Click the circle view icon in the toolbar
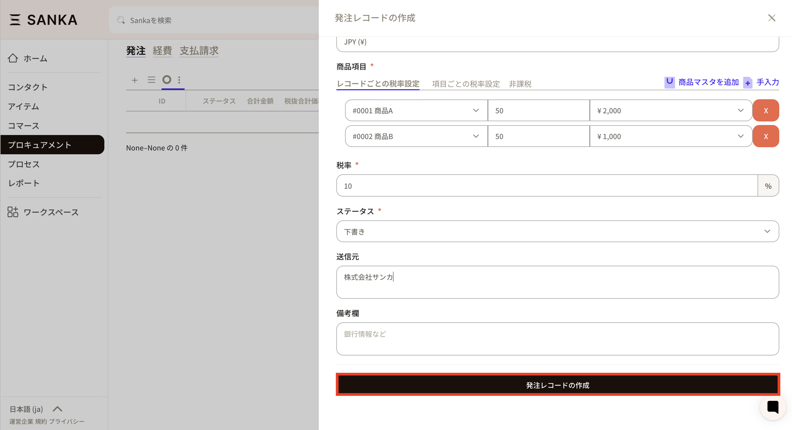Viewport: 792px width, 430px height. click(167, 80)
